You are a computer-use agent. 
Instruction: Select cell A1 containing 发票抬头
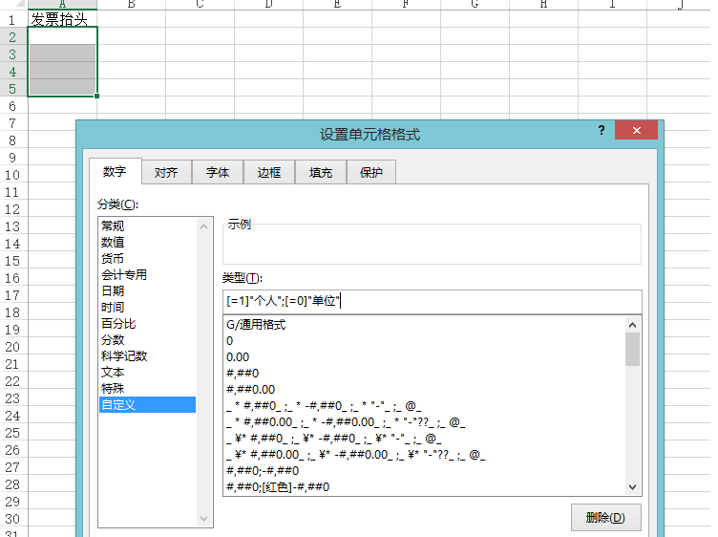tap(63, 19)
